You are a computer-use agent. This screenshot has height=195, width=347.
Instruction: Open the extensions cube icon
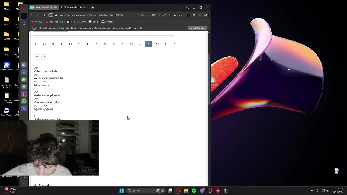click(206, 15)
